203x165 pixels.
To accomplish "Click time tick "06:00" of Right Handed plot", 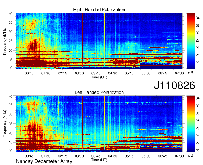I will (146, 73).
